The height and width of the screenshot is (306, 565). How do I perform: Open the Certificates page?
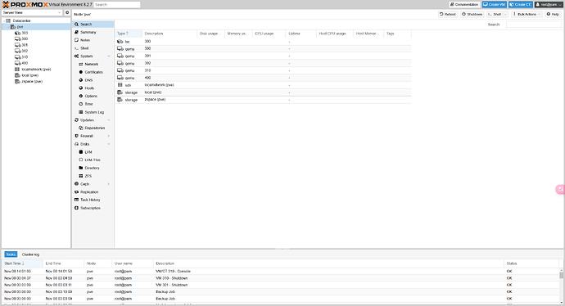click(x=93, y=72)
